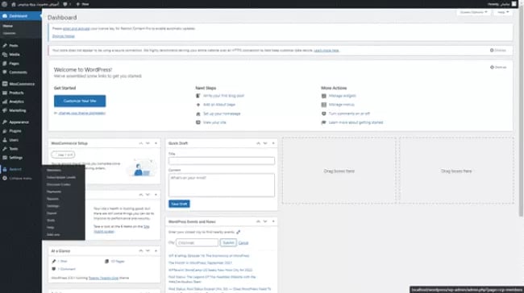Visit site via home icon in admin bar
524x293 pixels.
point(14,4)
